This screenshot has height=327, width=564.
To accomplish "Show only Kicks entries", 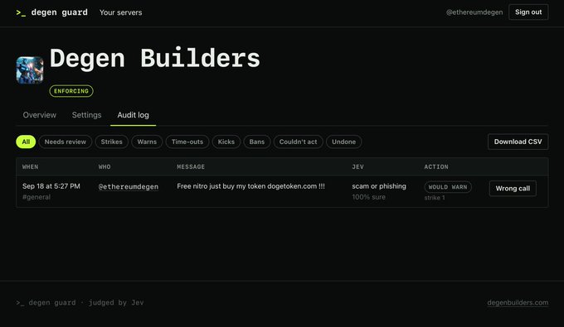I will [x=226, y=142].
